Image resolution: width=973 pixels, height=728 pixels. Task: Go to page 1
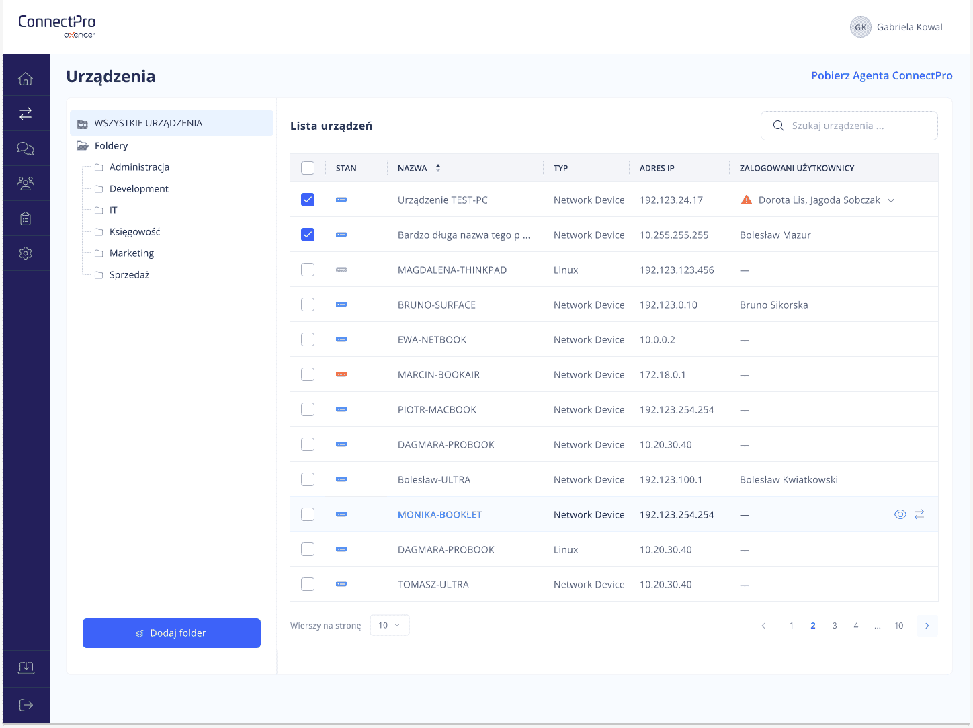[792, 626]
